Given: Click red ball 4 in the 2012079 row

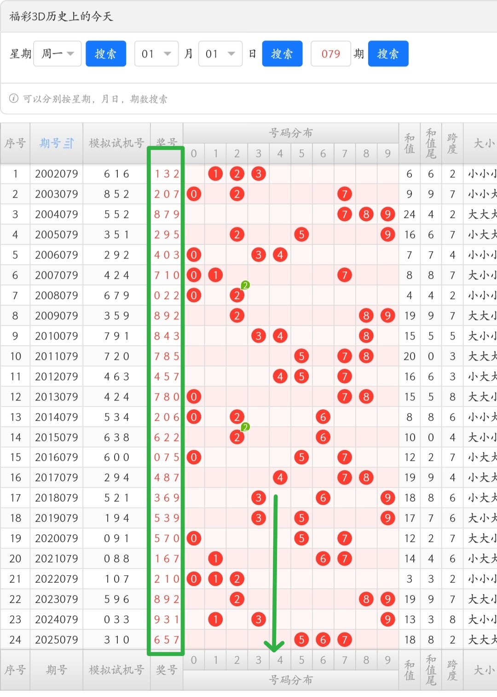Looking at the screenshot, I should point(280,377).
